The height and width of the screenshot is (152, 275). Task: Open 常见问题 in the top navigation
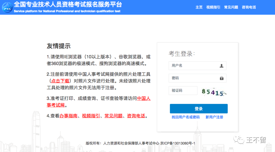point(231,7)
